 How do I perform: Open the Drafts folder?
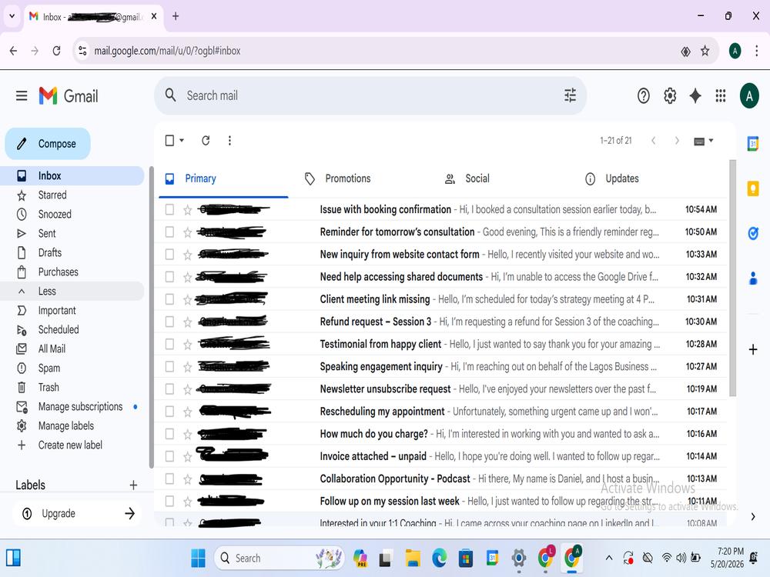pos(72,252)
